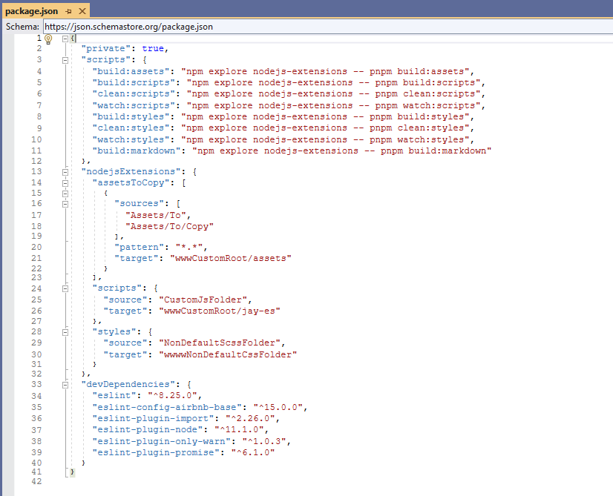Click the closing brace on line 41

click(x=72, y=472)
